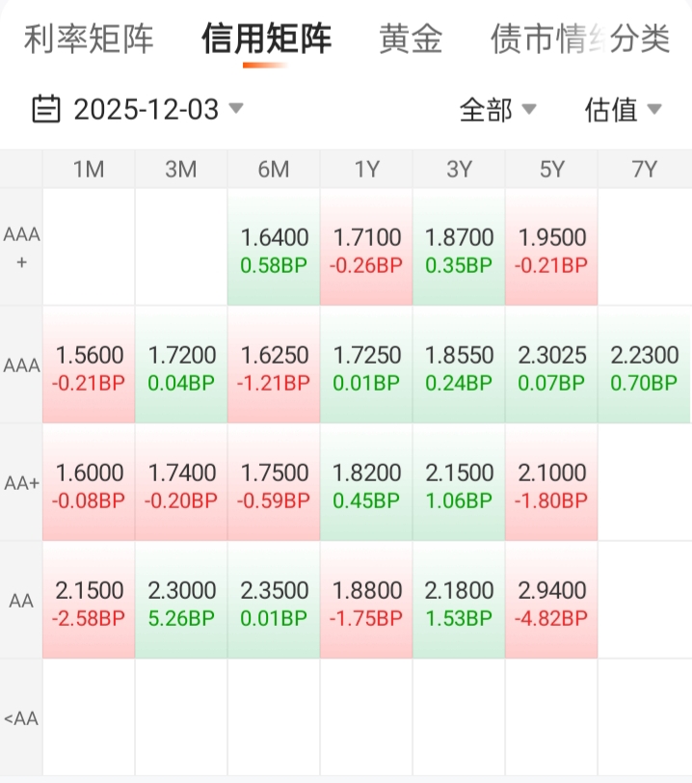Select the AAA 1M cell showing 1.5600

point(89,366)
